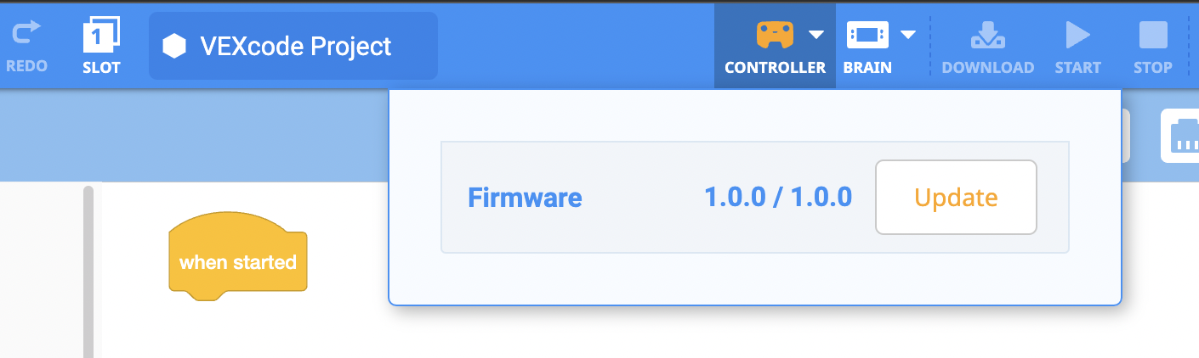Image resolution: width=1199 pixels, height=358 pixels.
Task: Click the Firmware label in the panel
Action: click(525, 198)
